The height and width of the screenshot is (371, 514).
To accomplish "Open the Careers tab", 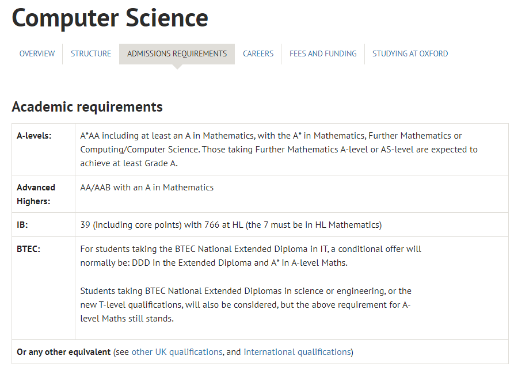I will click(x=258, y=53).
